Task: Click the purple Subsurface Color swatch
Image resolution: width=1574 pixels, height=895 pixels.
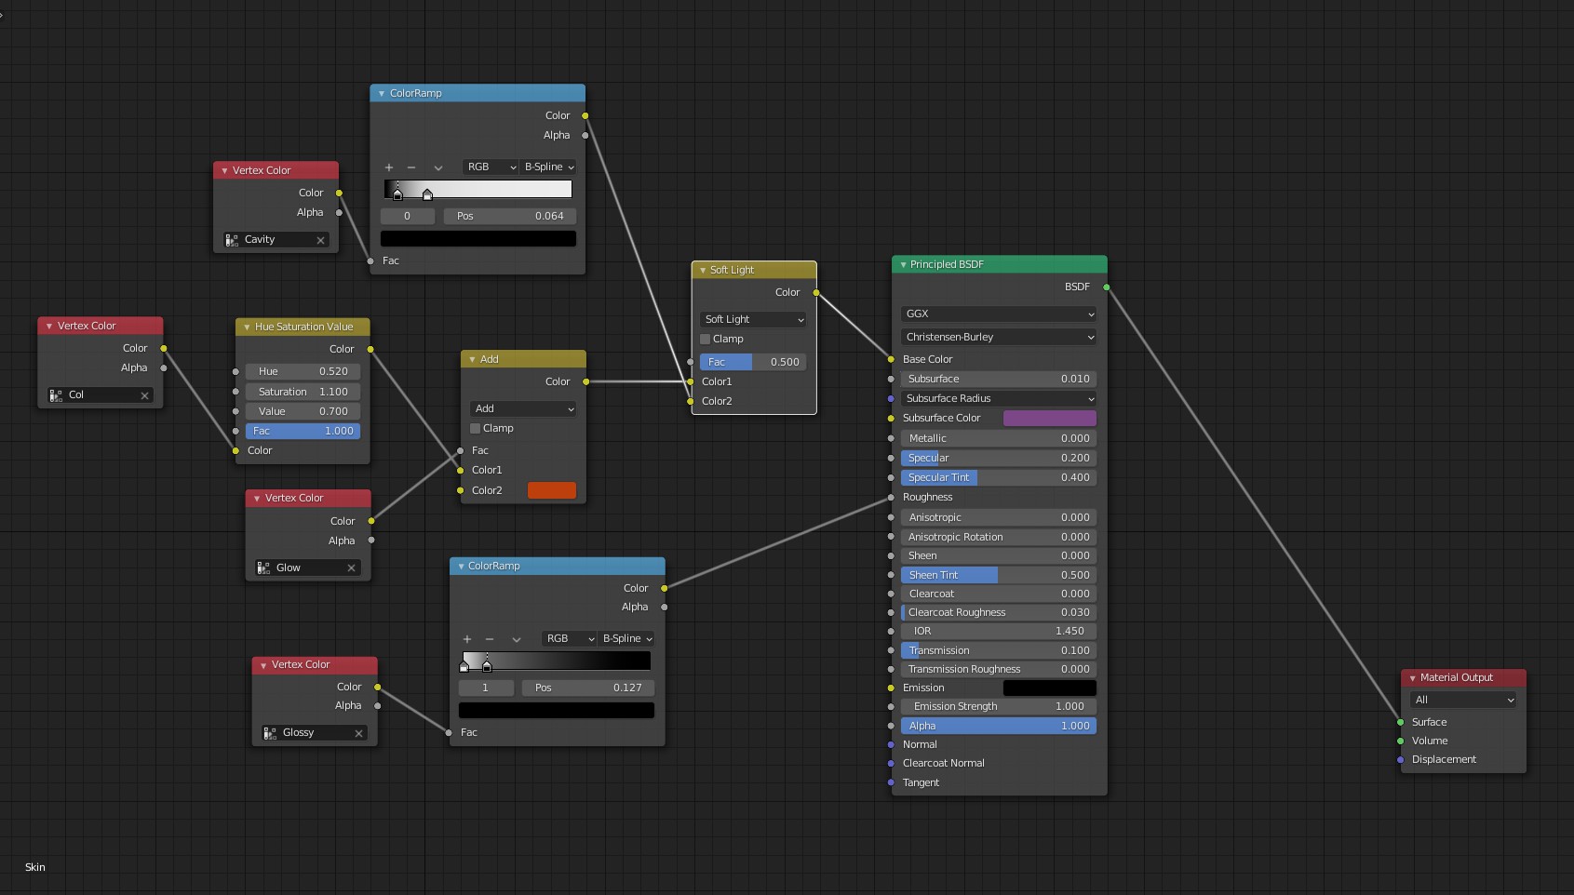Action: pyautogui.click(x=1049, y=419)
